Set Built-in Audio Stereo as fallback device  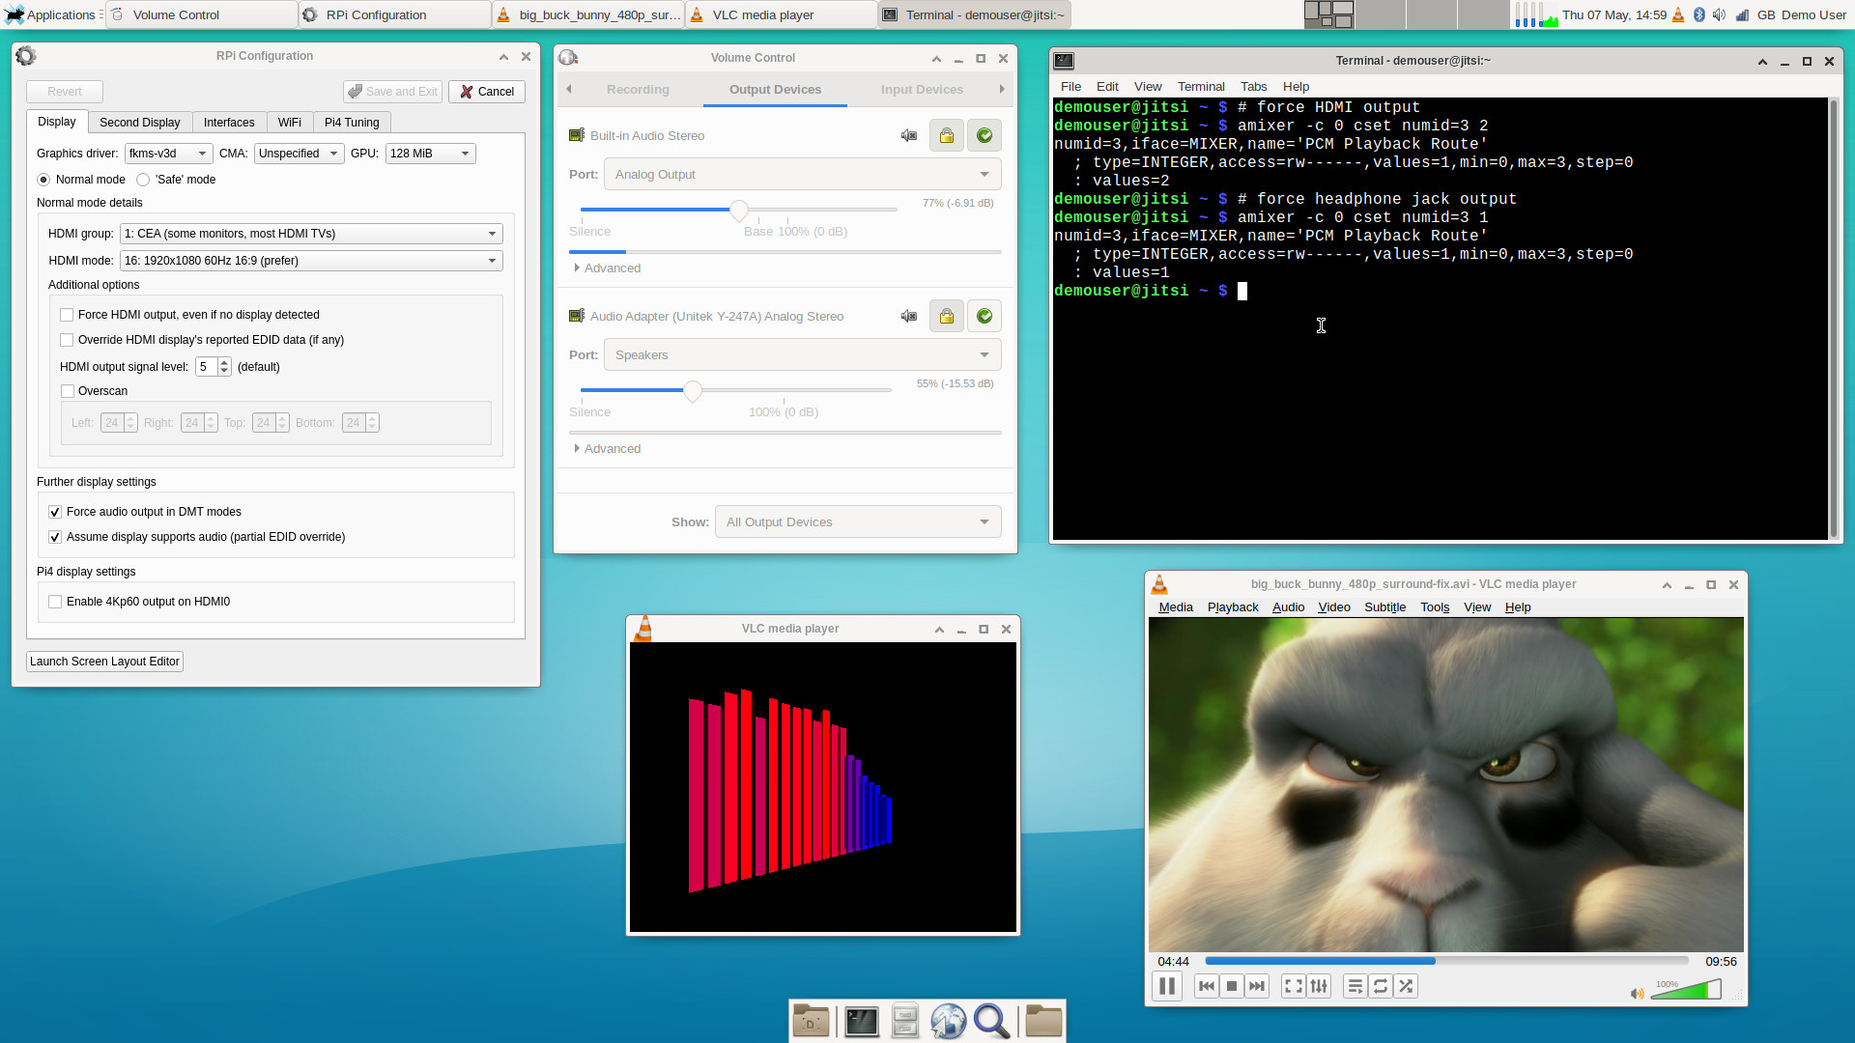point(984,135)
